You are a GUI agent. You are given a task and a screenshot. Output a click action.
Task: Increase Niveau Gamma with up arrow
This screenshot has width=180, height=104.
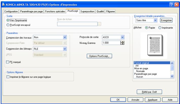[x=123, y=42]
